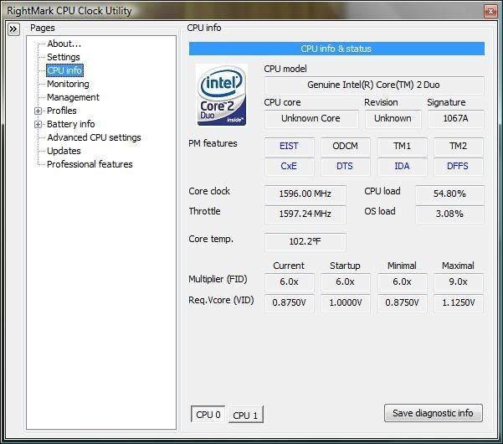Click the window title RightMark CPU Clock Utility
This screenshot has width=503, height=444.
point(69,11)
